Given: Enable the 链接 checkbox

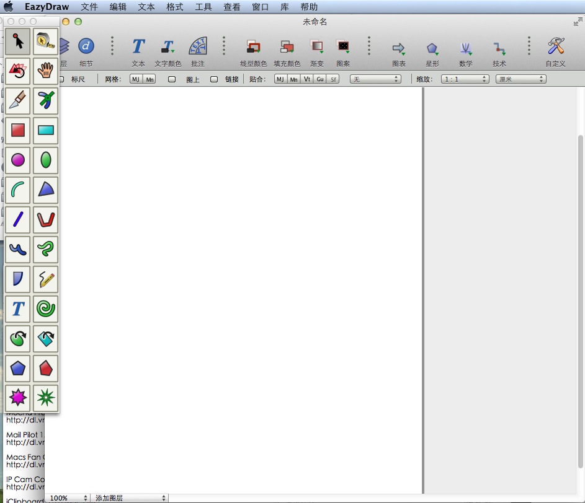Looking at the screenshot, I should click(x=214, y=79).
